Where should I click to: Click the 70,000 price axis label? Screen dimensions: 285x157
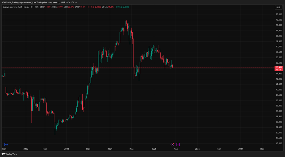[x=279, y=25]
